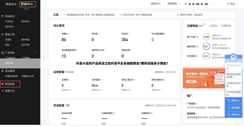This screenshot has width=244, height=127.
Task: Click the 广告投放 sidebar icon
Action: (3, 53)
